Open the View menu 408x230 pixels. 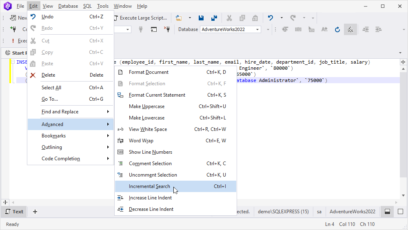(x=48, y=6)
